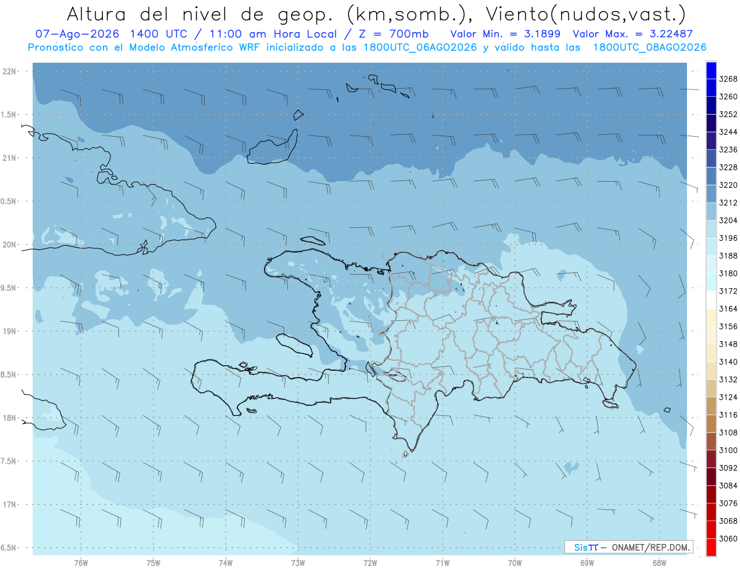Image resolution: width=740 pixels, height=571 pixels.
Task: Click the legend value "3076"
Action: 728,503
